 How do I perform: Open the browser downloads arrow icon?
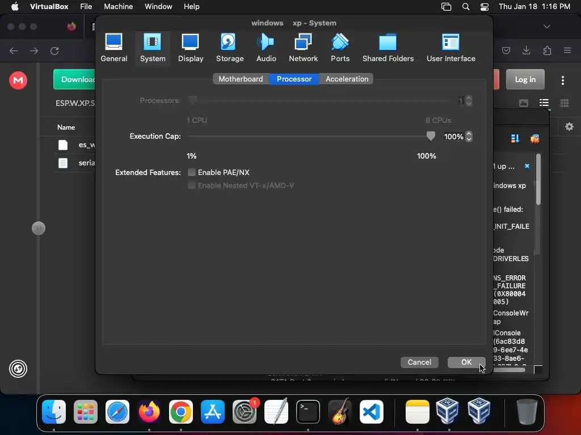tap(526, 50)
